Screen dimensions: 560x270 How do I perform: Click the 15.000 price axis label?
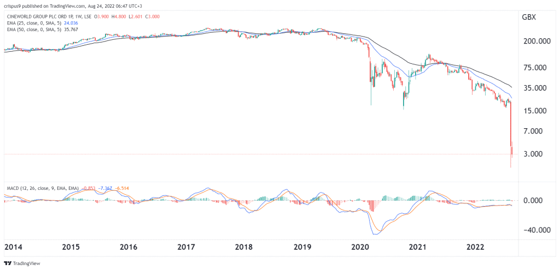535,111
